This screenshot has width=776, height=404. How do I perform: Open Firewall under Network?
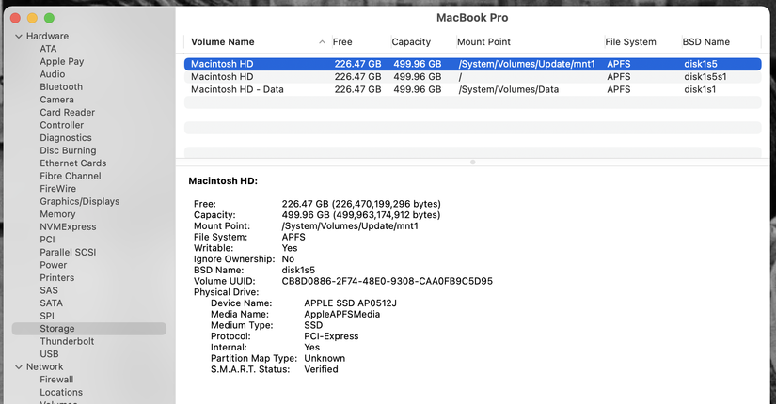[x=56, y=380]
